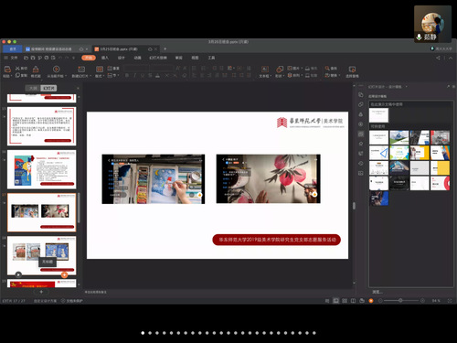Click the Copy (复制) icon
This screenshot has height=343, width=457.
click(x=17, y=75)
